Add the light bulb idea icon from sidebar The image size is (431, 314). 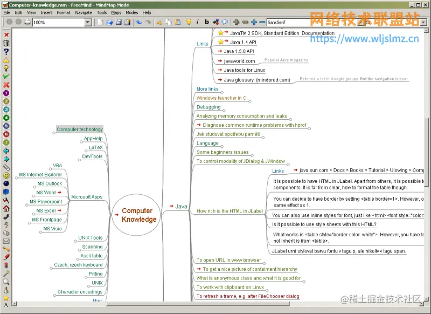(x=6, y=68)
